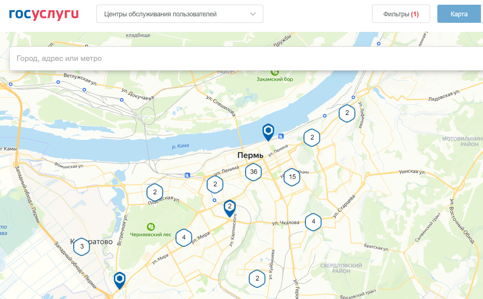Open the 36-center cluster in central Perm

click(x=253, y=172)
